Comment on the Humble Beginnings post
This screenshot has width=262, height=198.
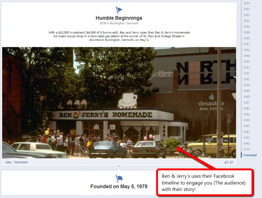click(x=21, y=162)
